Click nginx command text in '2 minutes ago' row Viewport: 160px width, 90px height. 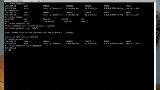(x=53, y=8)
